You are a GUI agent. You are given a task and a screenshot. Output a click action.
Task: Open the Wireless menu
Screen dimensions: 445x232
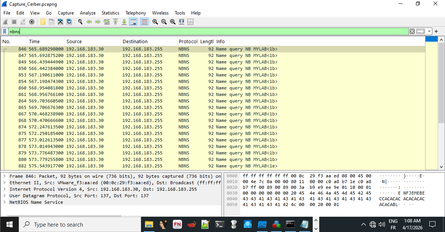160,13
